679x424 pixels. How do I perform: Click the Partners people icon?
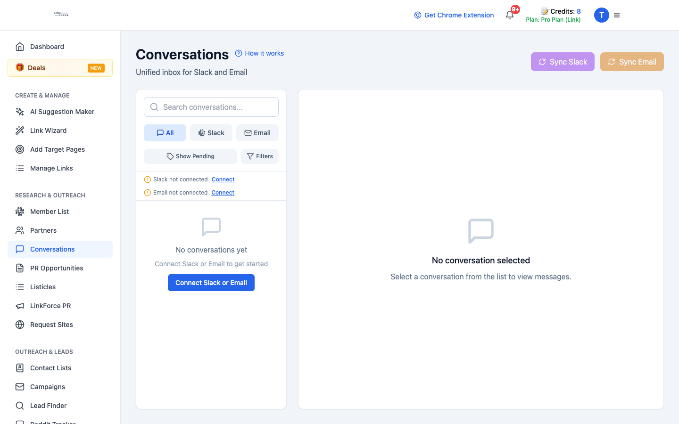point(20,230)
